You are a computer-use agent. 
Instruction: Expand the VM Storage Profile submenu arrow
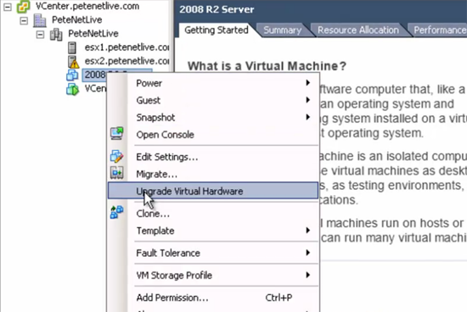[x=308, y=275]
